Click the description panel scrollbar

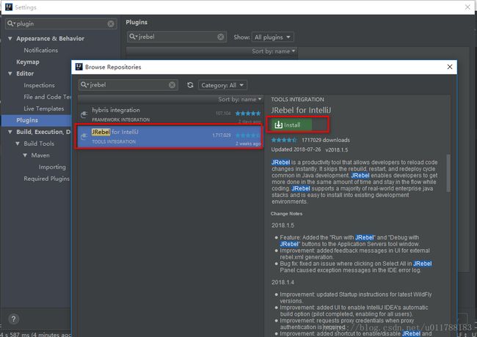(x=448, y=173)
